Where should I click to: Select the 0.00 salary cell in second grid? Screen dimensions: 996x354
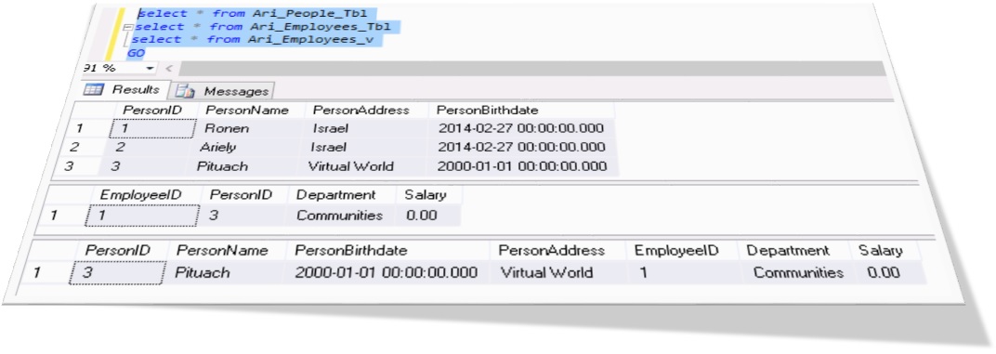(428, 216)
